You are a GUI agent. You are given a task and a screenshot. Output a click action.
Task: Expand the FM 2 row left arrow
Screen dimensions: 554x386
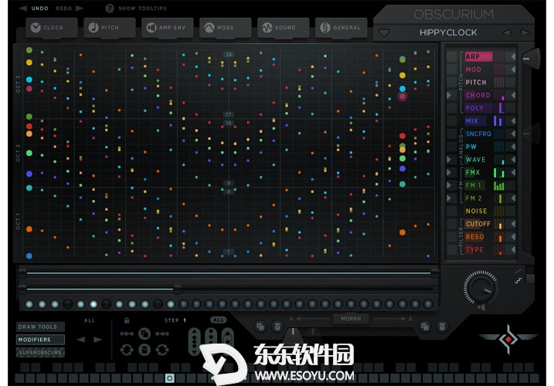(x=449, y=198)
